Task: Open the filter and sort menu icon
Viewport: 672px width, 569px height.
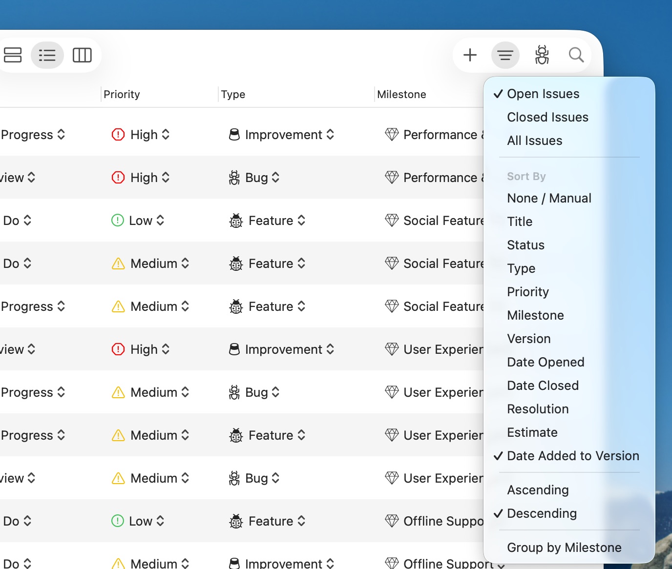Action: 505,55
